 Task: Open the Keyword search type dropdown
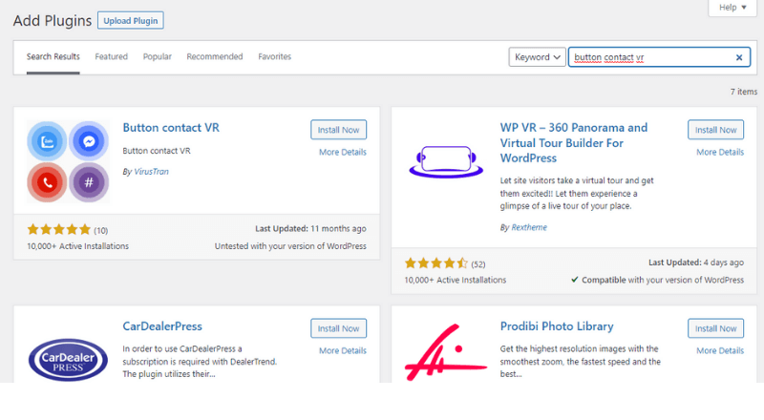point(537,57)
